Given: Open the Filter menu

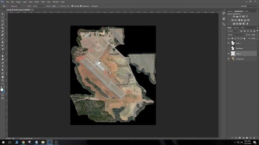Looking at the screenshot, I should (43, 2).
